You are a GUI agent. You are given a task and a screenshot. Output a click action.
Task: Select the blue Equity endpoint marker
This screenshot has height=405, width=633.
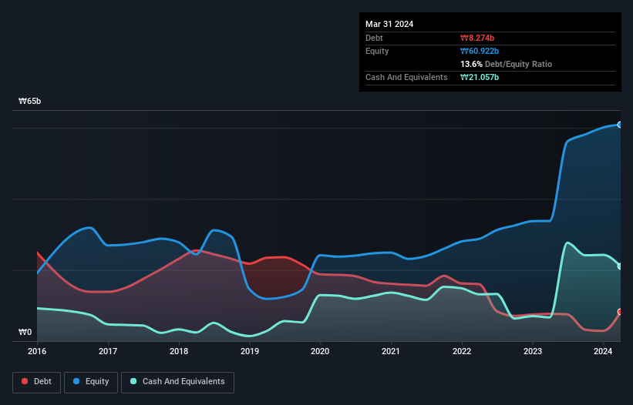click(x=620, y=125)
